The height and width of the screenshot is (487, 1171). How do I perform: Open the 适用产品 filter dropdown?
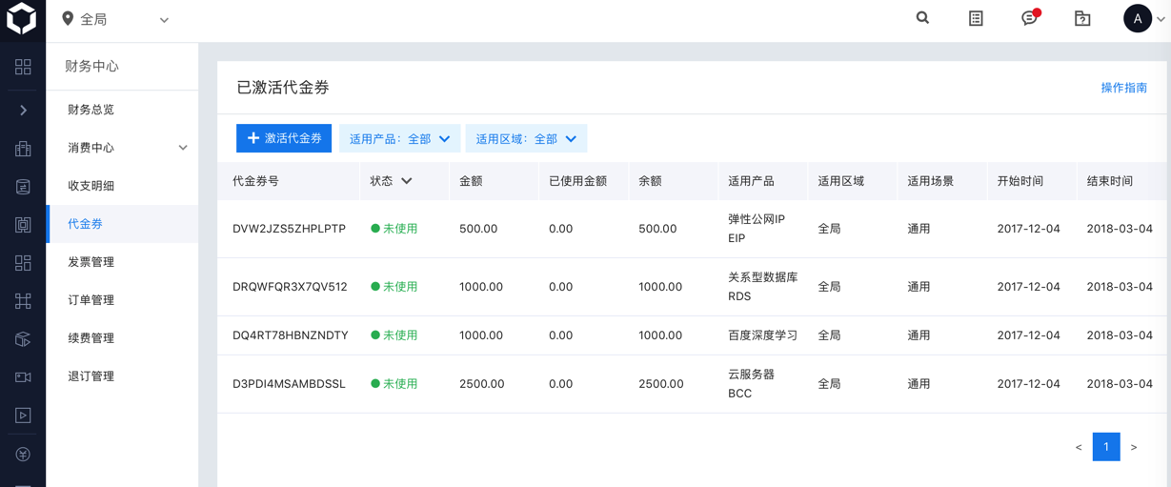click(399, 139)
